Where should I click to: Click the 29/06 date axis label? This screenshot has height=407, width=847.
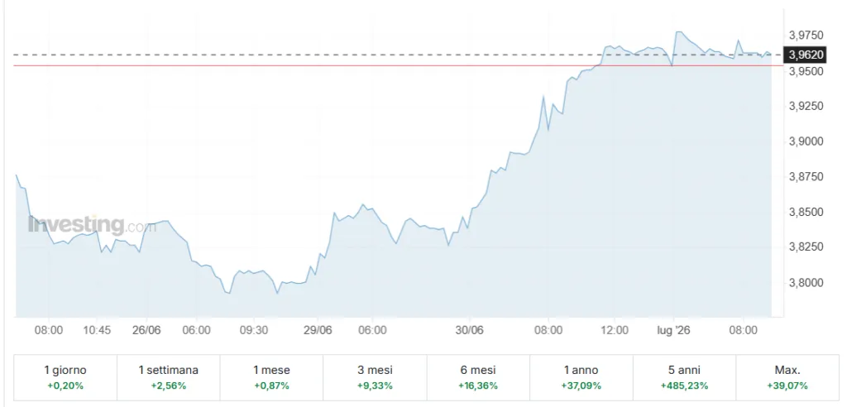tap(317, 330)
